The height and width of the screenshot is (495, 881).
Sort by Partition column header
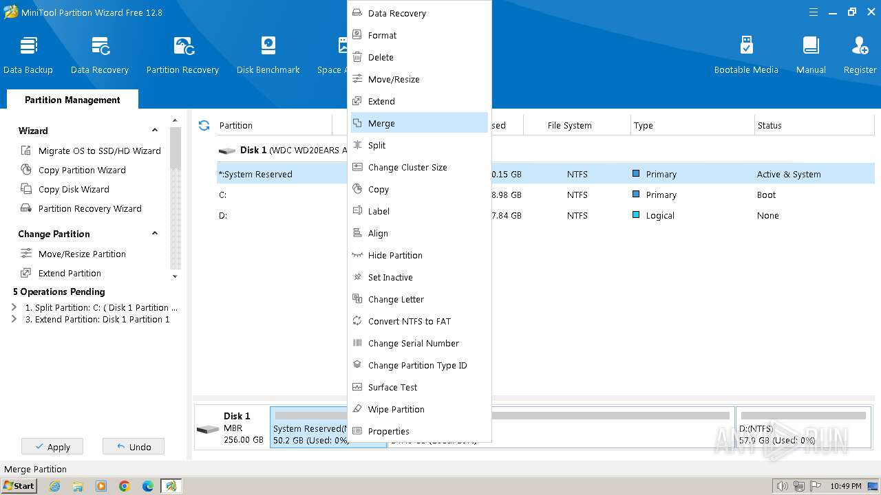(x=275, y=125)
